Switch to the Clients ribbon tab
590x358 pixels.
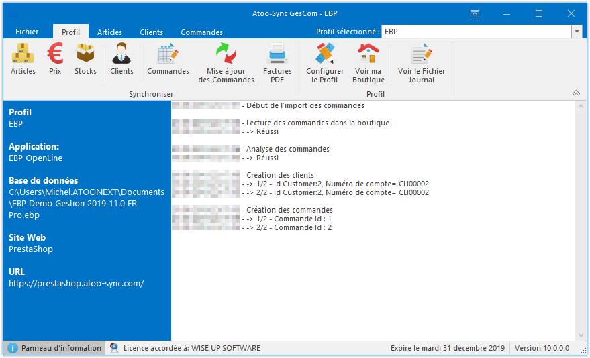click(151, 32)
